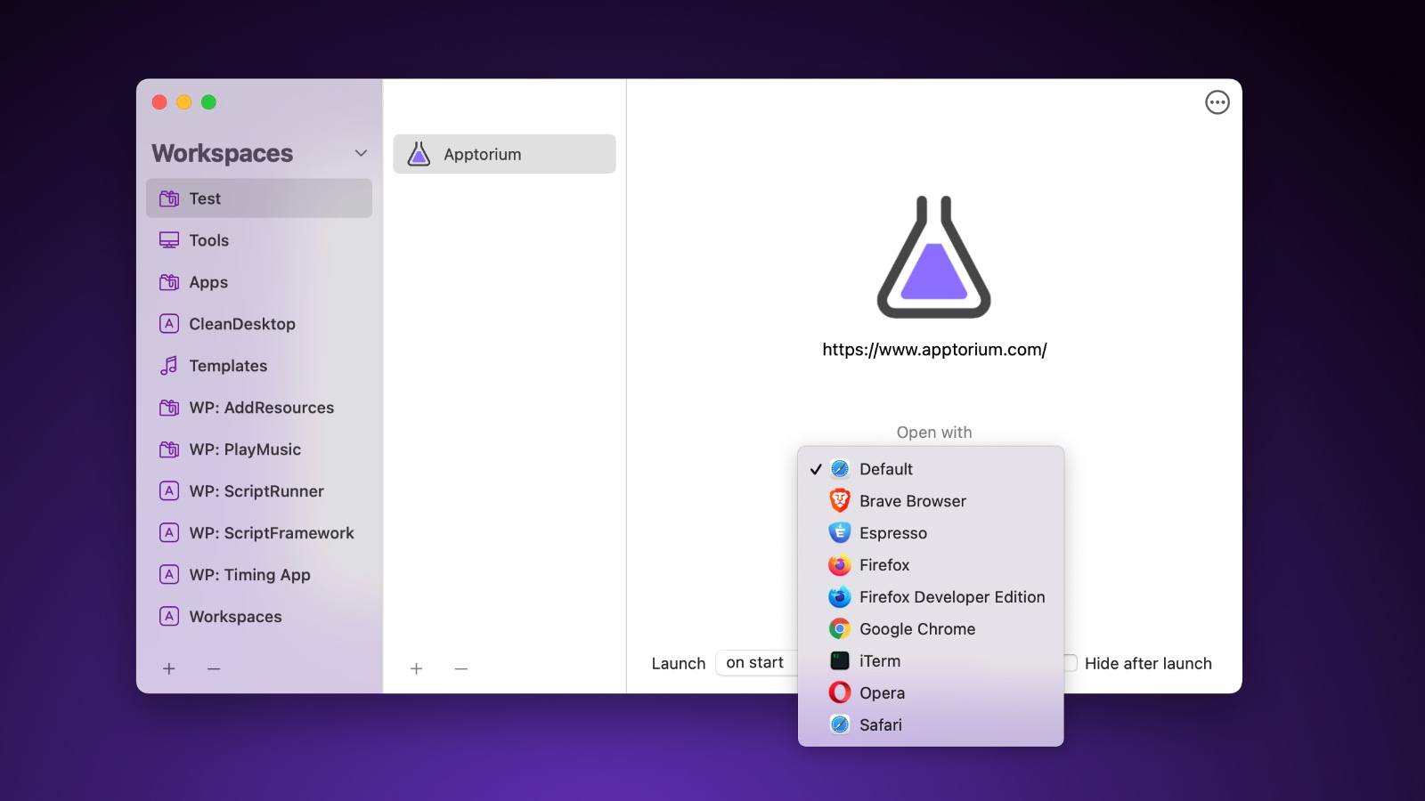Viewport: 1425px width, 801px height.
Task: Choose Google Chrome from the menu
Action: (x=931, y=629)
